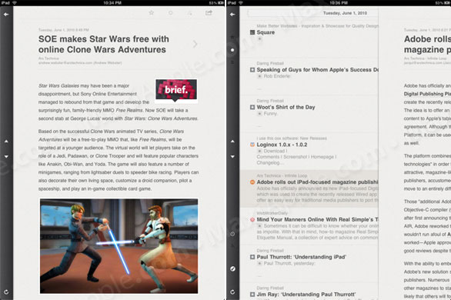Click the favicon next to Jim Ray item
451x300 pixels.
[252, 295]
